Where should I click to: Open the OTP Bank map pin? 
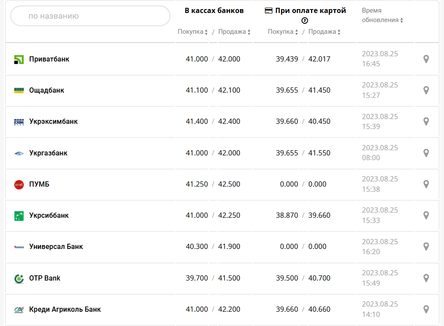click(426, 278)
